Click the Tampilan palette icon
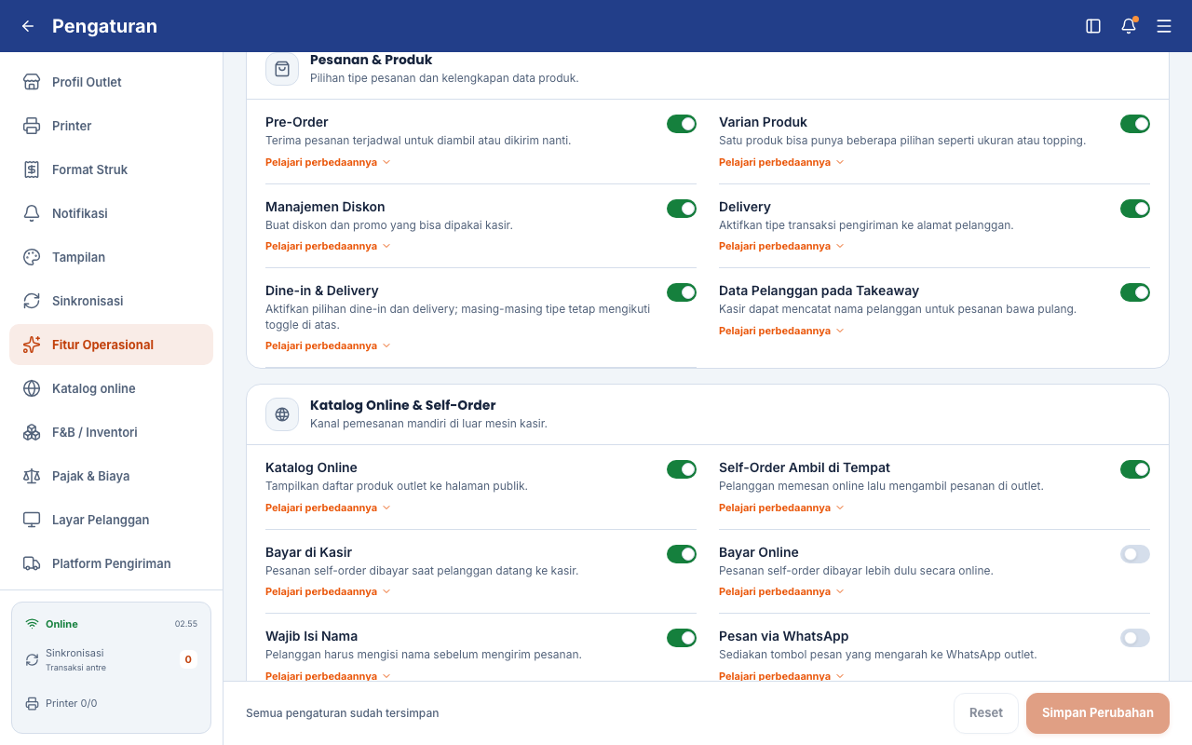The width and height of the screenshot is (1192, 745). pos(32,257)
